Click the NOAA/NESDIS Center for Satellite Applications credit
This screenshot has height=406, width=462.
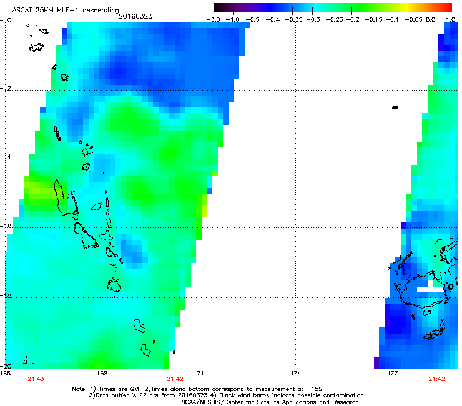(x=270, y=402)
